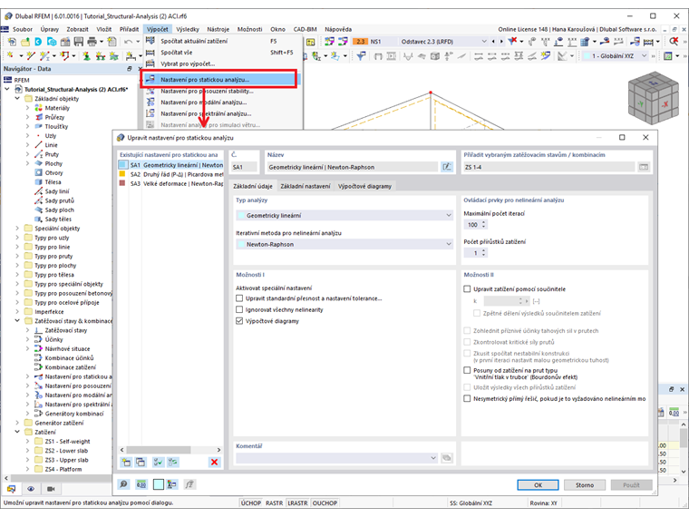Click SA1 light blue color square

122,165
